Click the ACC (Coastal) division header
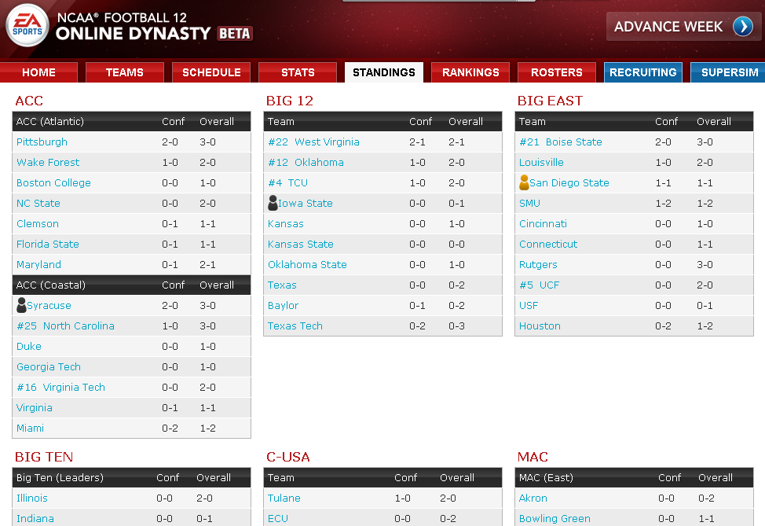Screen dimensions: 765x526 [x=51, y=285]
